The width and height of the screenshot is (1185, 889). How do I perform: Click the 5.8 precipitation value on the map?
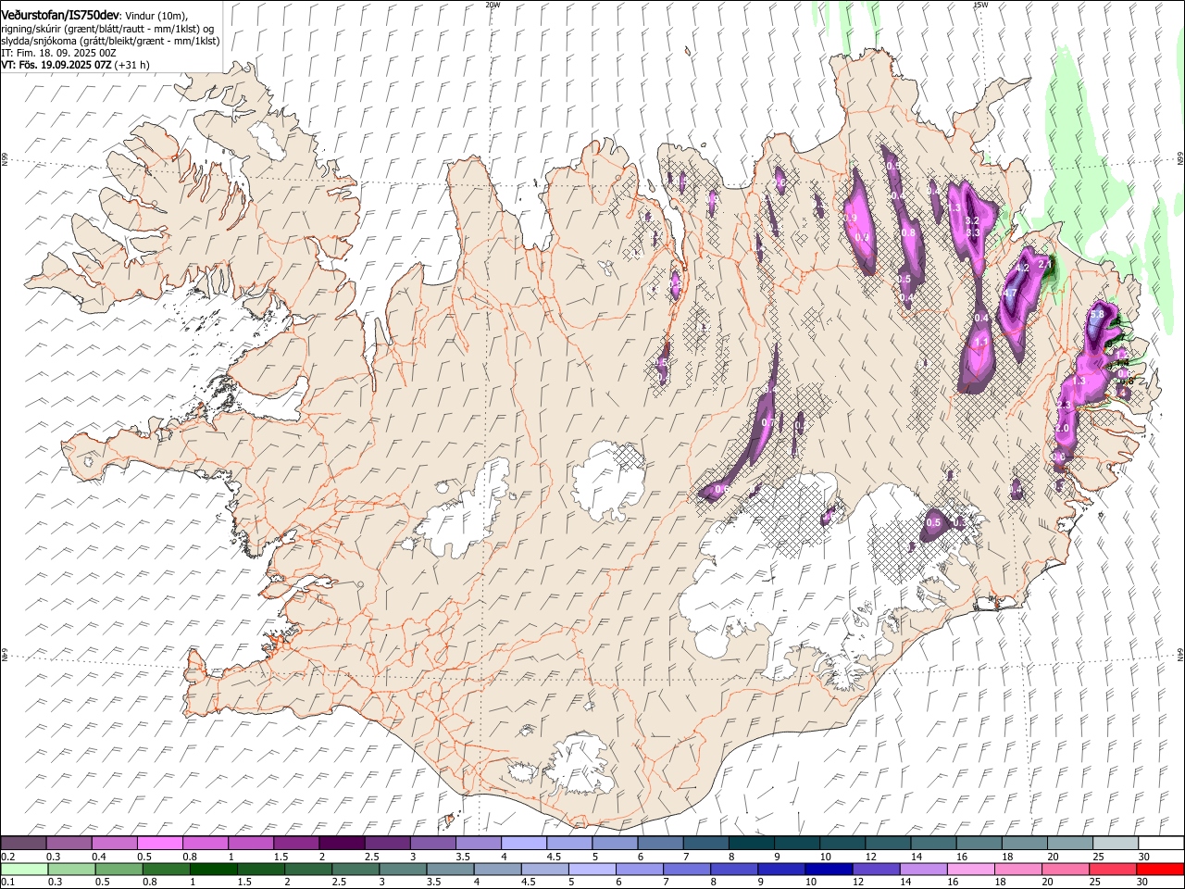click(1098, 316)
